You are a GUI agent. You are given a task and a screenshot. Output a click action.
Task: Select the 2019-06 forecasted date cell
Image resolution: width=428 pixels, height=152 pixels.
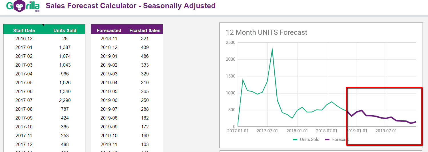tap(109, 100)
